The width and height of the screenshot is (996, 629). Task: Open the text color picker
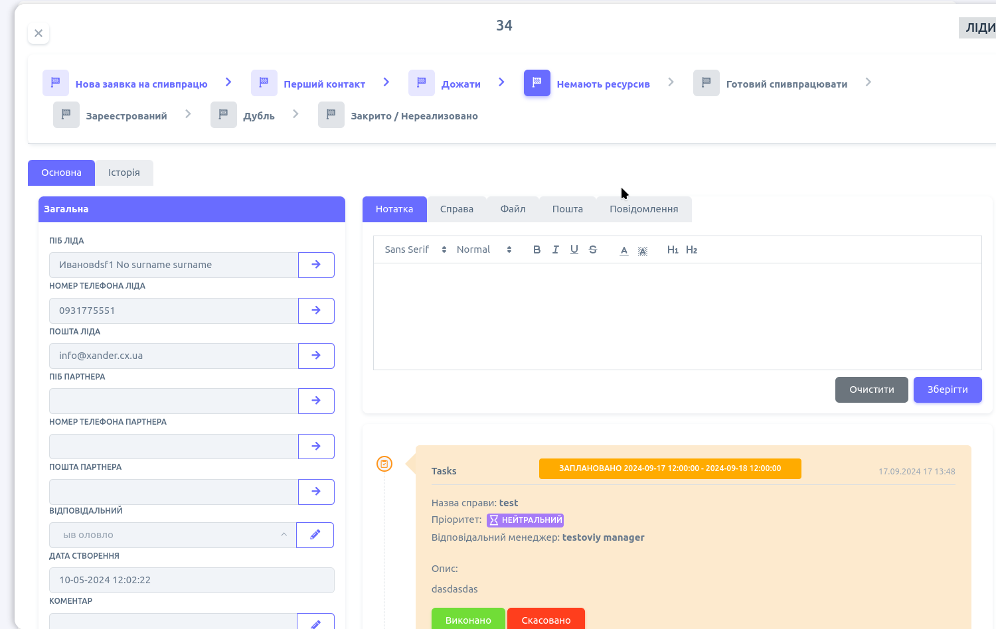click(624, 250)
